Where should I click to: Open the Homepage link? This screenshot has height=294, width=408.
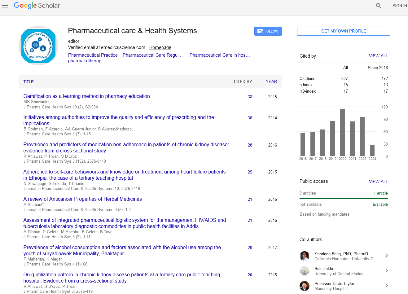(160, 47)
